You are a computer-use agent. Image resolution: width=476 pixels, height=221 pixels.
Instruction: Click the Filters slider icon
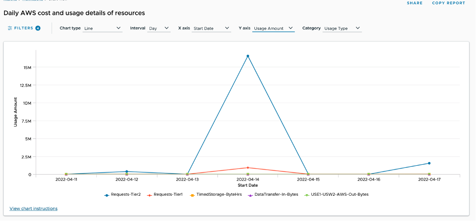point(10,28)
